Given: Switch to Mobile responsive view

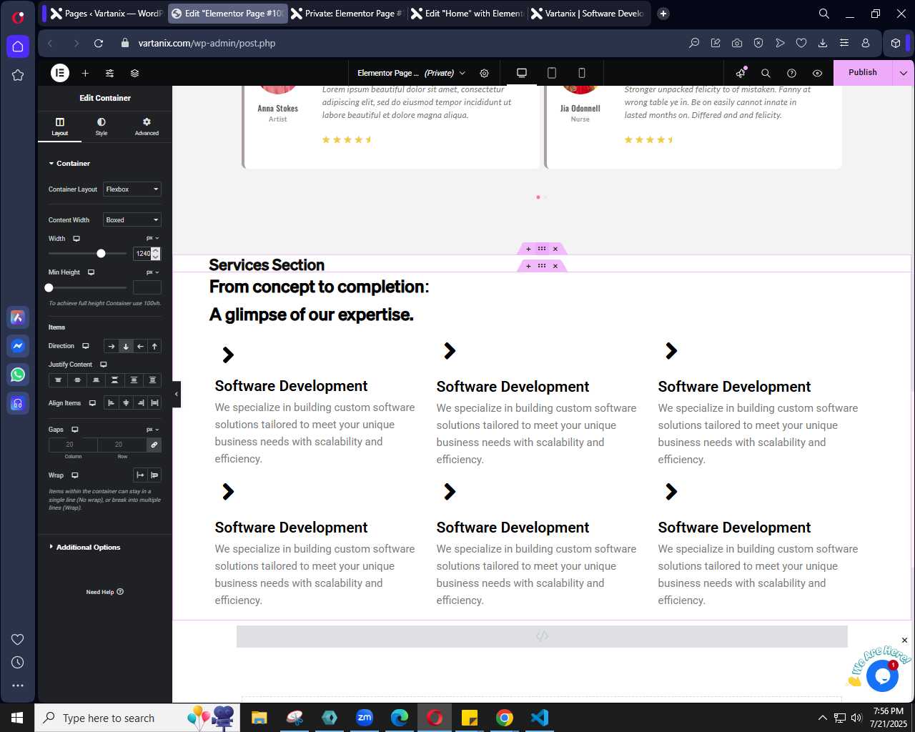Looking at the screenshot, I should (x=582, y=73).
